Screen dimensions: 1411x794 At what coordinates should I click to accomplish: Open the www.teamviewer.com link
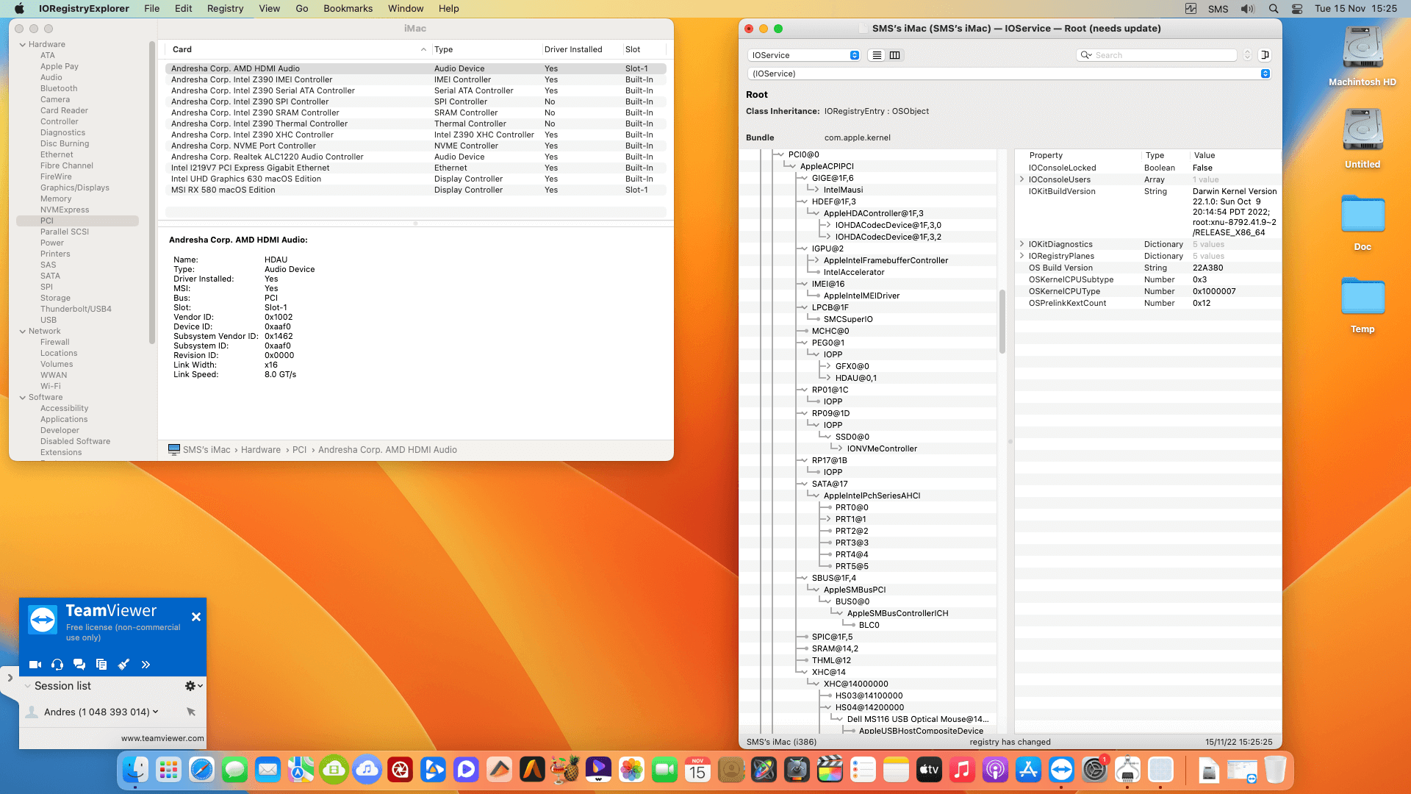pyautogui.click(x=162, y=738)
